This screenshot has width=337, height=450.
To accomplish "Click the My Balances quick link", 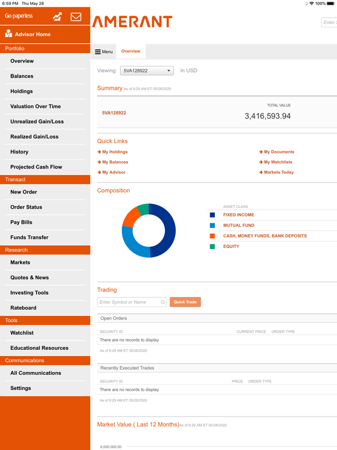I will (x=115, y=162).
